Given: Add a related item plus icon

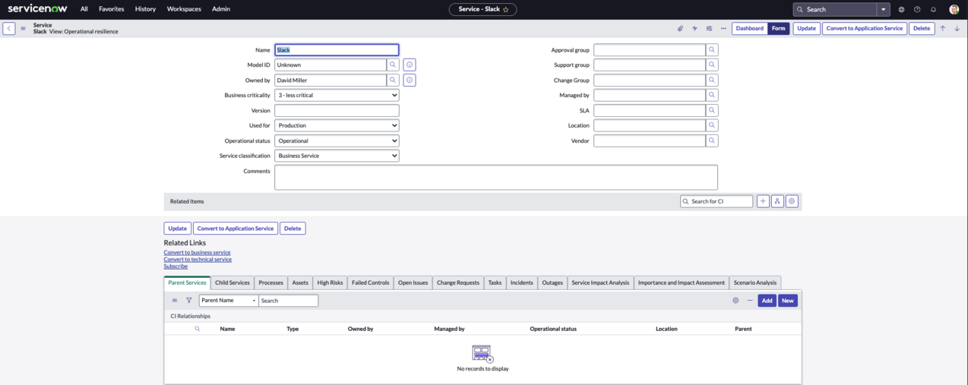Looking at the screenshot, I should (x=763, y=201).
